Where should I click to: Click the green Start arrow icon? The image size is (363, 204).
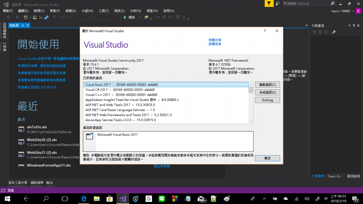[x=125, y=17]
